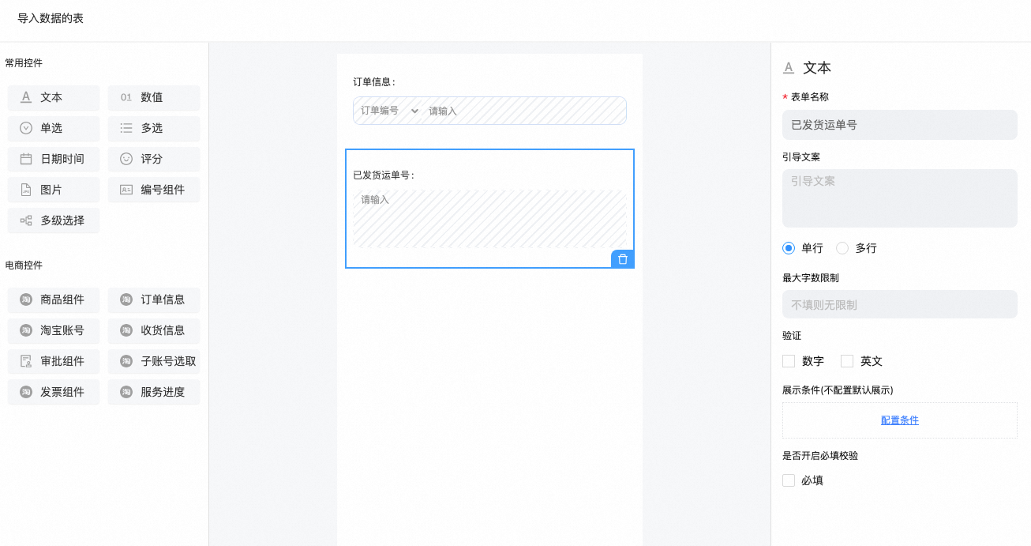The image size is (1031, 546).
Task: Add the 多级选择 cascade control
Action: click(54, 220)
